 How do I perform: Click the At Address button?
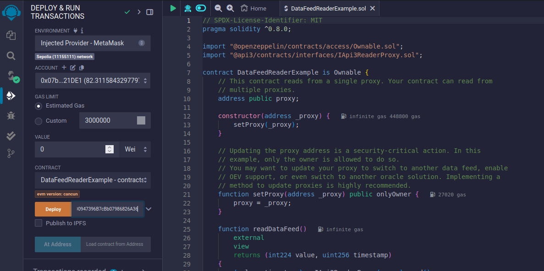[58, 244]
